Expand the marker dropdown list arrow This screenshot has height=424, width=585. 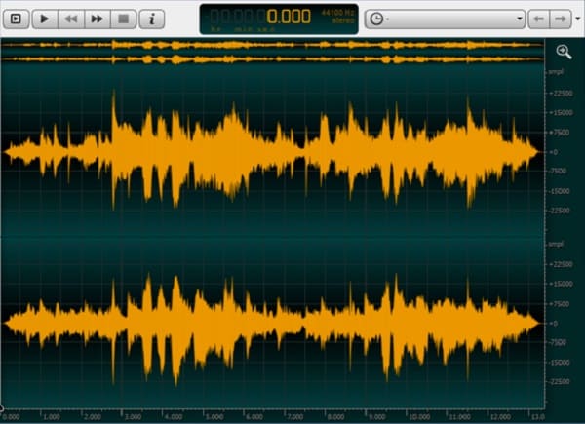coord(518,19)
